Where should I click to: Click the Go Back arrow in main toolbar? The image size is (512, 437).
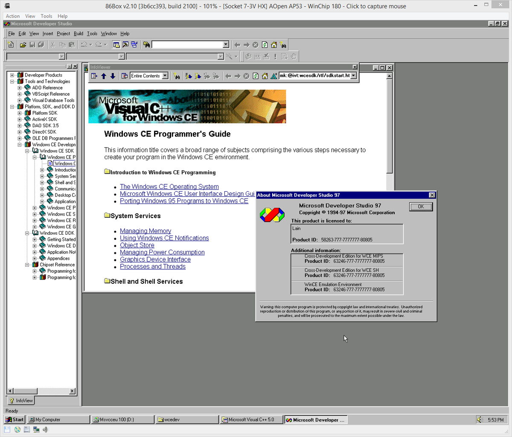[x=237, y=45]
